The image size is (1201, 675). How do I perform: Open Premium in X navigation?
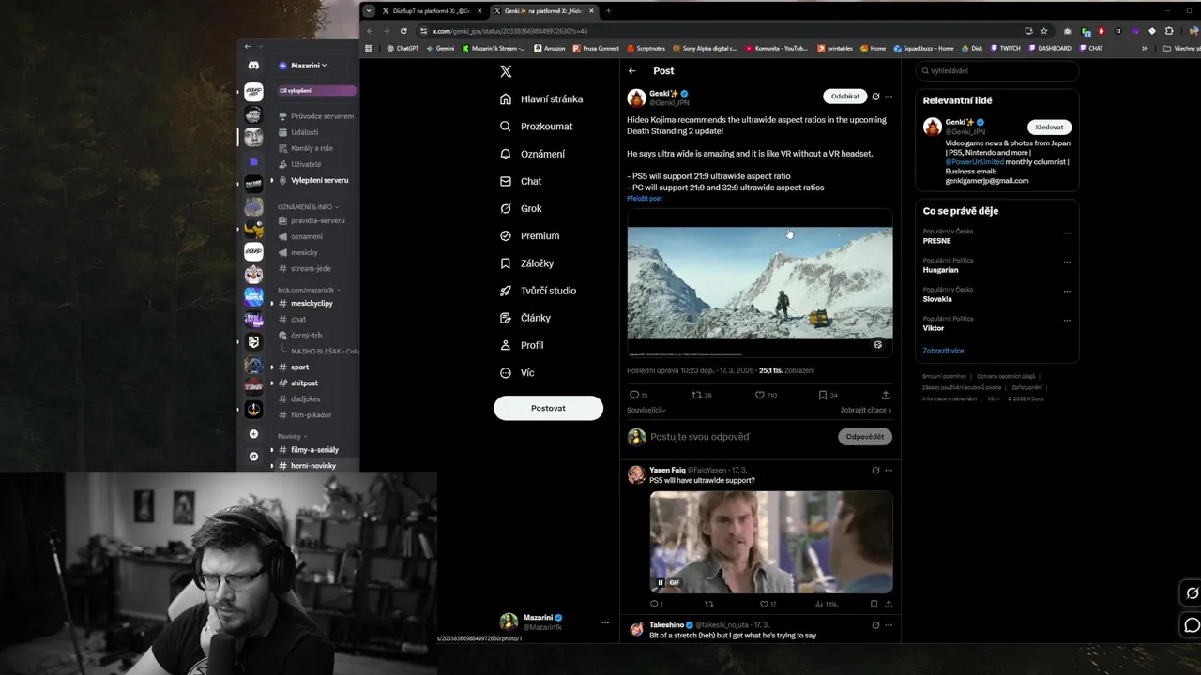click(529, 235)
